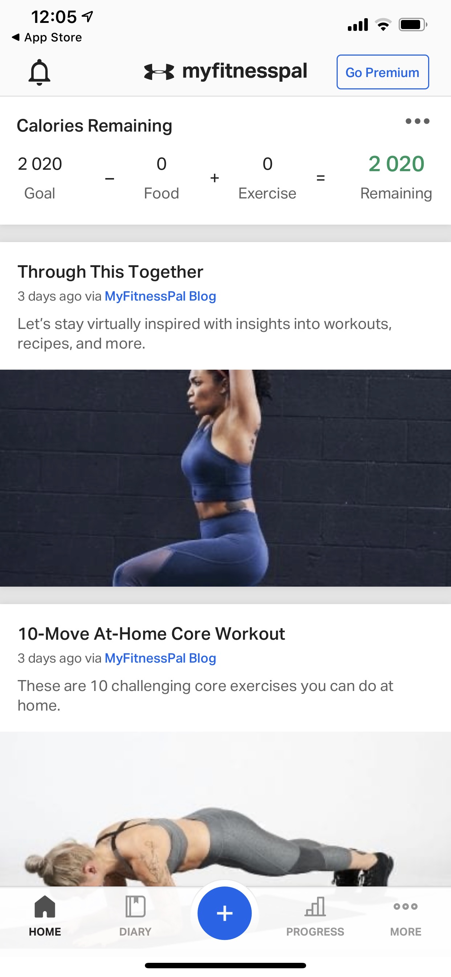Open the Progress bar chart icon
The image size is (451, 977).
coord(315,906)
